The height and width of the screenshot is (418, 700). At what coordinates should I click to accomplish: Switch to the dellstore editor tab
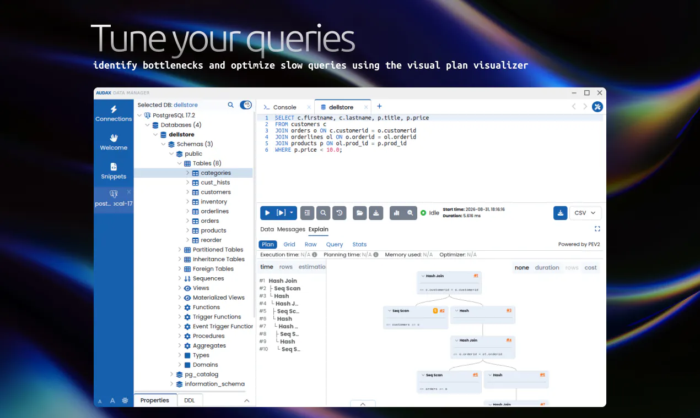[341, 107]
